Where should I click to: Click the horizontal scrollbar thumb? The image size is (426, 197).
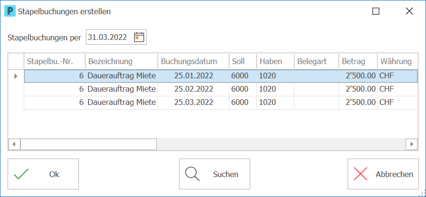click(x=88, y=144)
